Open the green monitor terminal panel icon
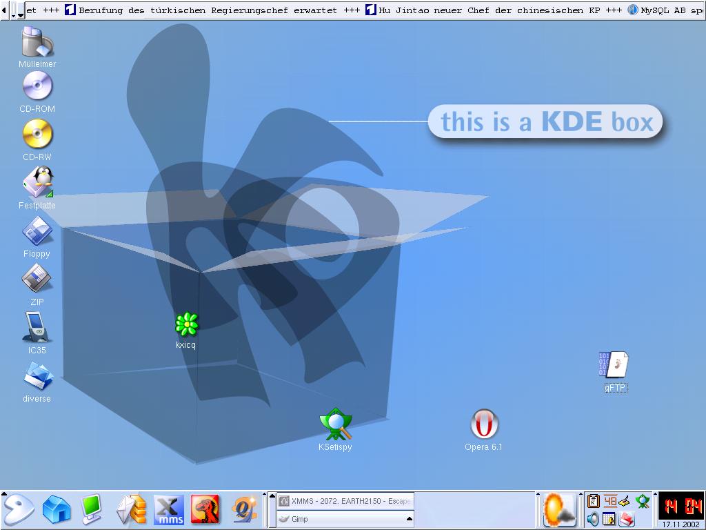 (x=92, y=510)
